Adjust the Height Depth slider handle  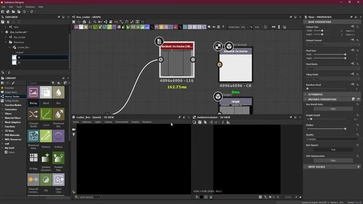[x=311, y=119]
